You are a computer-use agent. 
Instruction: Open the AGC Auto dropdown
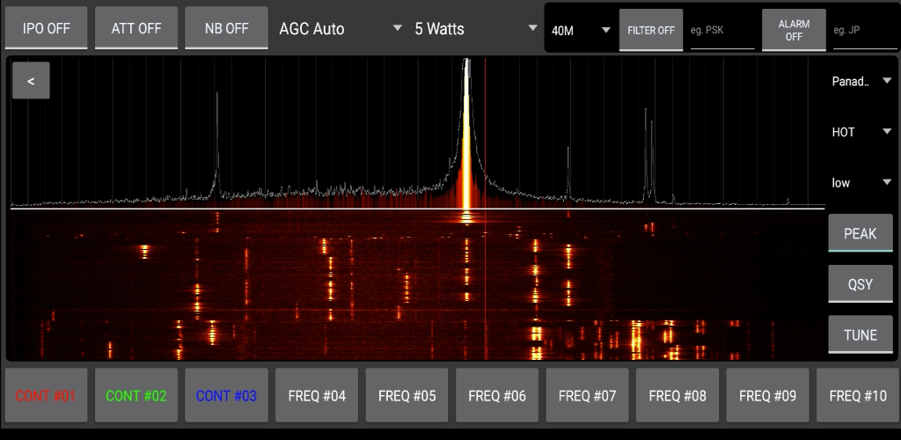[x=341, y=29]
